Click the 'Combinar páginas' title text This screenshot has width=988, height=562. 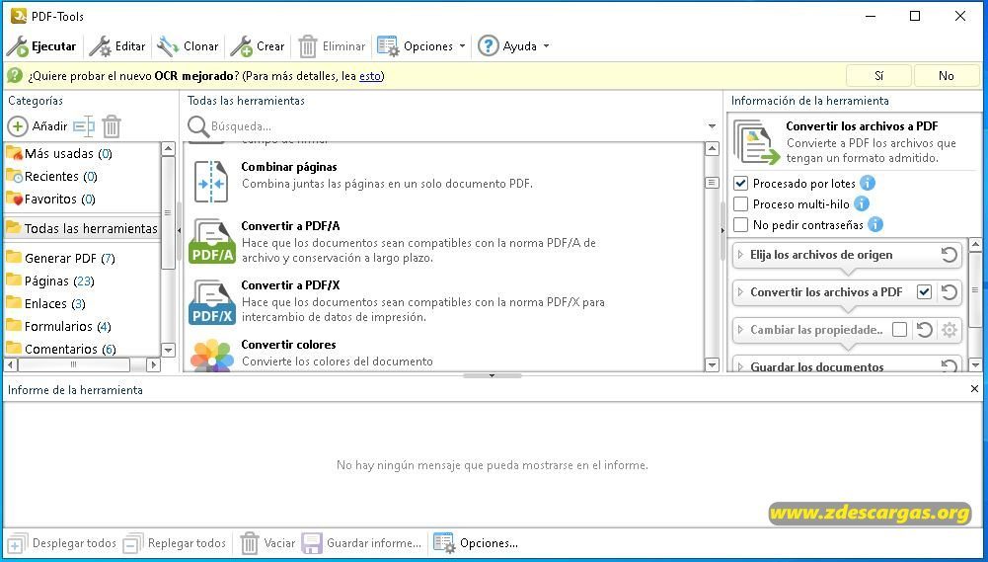(x=289, y=167)
